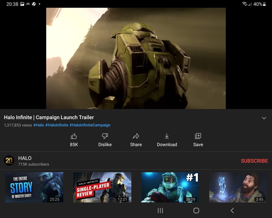Viewport: 272px width, 218px height.
Task: Open Entire Story of Master Chief video
Action: click(34, 187)
